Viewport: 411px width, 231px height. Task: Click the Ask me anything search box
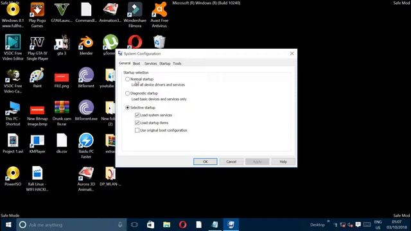tap(71, 225)
